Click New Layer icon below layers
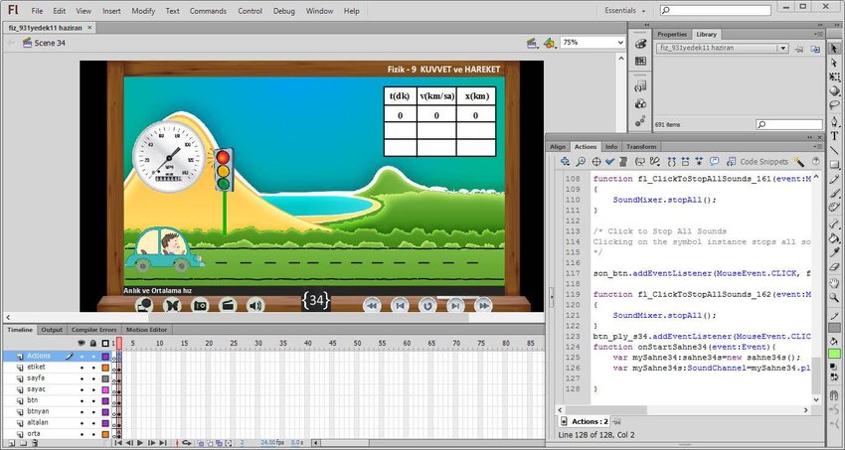The image size is (845, 450). click(x=9, y=443)
